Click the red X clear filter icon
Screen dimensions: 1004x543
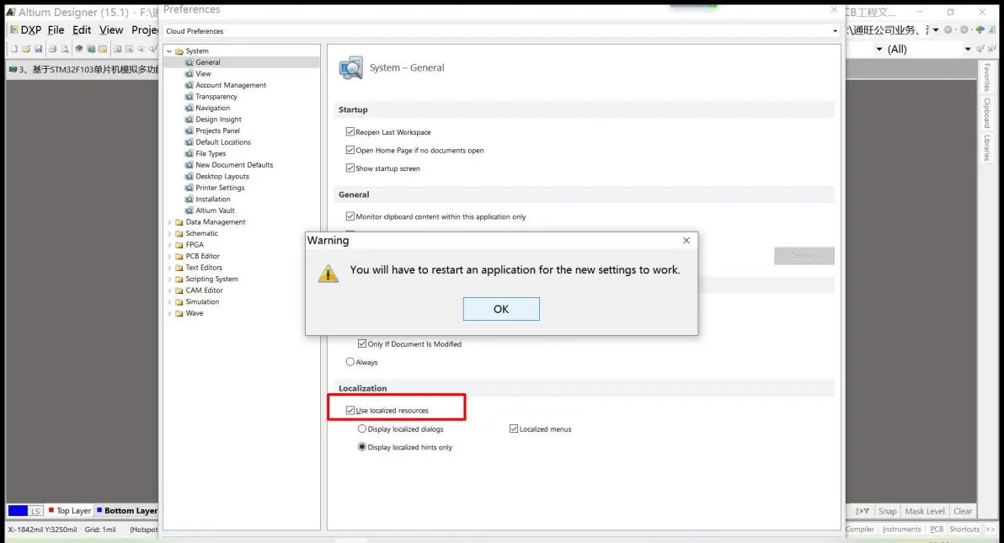[992, 49]
